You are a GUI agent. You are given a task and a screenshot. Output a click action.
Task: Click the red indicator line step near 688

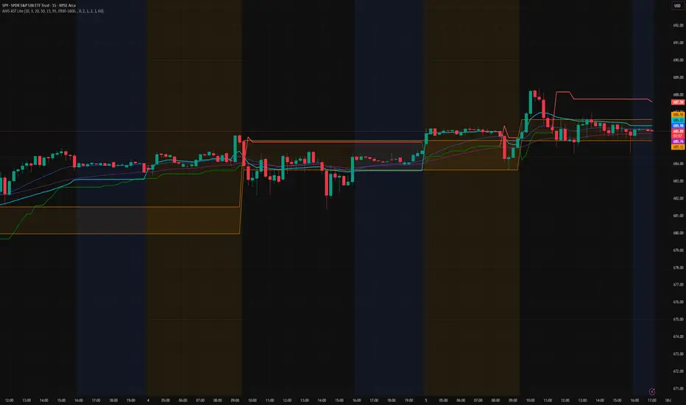pos(564,92)
